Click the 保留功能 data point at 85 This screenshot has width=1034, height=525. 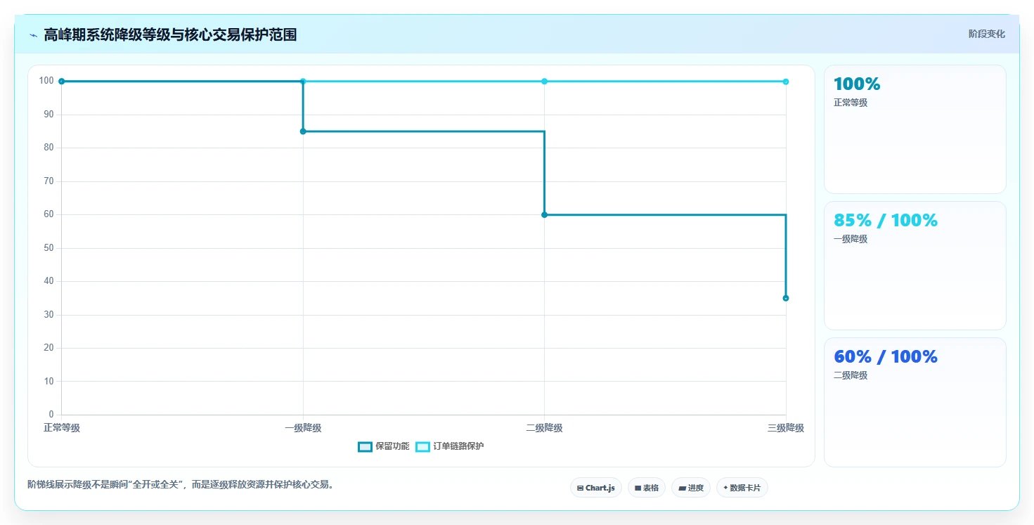(x=303, y=131)
